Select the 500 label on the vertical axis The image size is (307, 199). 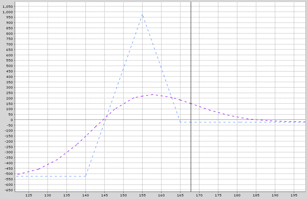coord(9,66)
